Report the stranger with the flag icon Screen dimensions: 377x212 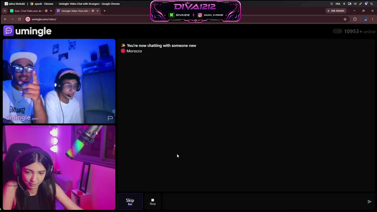tap(110, 118)
